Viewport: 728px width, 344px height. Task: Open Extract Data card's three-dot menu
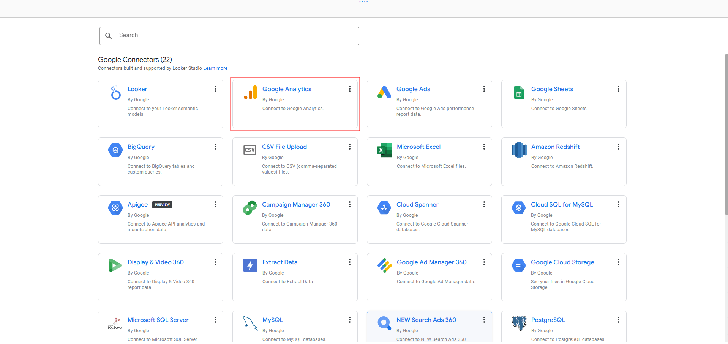[x=350, y=262]
